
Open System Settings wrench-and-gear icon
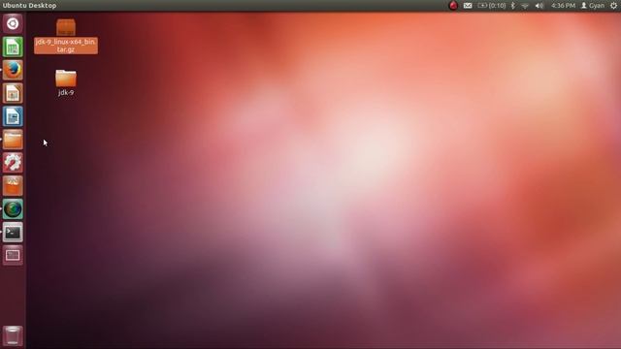tap(13, 163)
